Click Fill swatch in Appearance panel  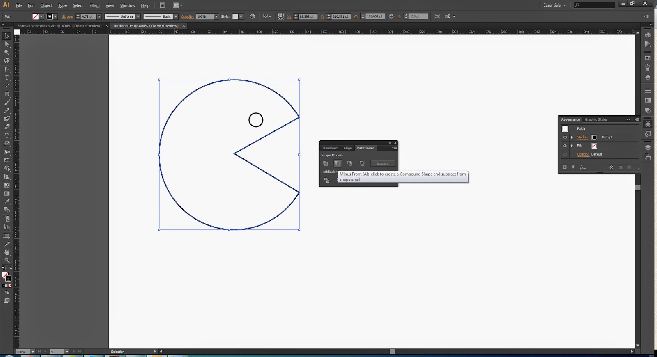pos(594,146)
